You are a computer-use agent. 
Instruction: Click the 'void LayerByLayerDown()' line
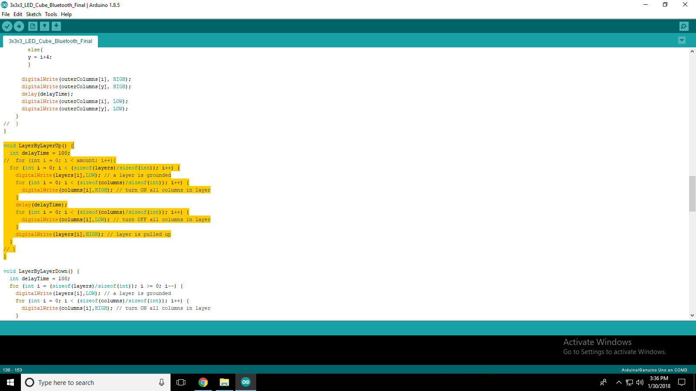[x=41, y=271]
